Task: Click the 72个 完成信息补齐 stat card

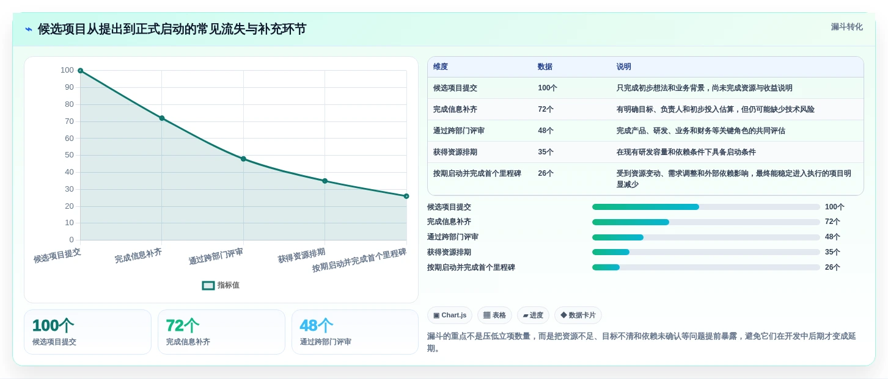Action: [221, 332]
